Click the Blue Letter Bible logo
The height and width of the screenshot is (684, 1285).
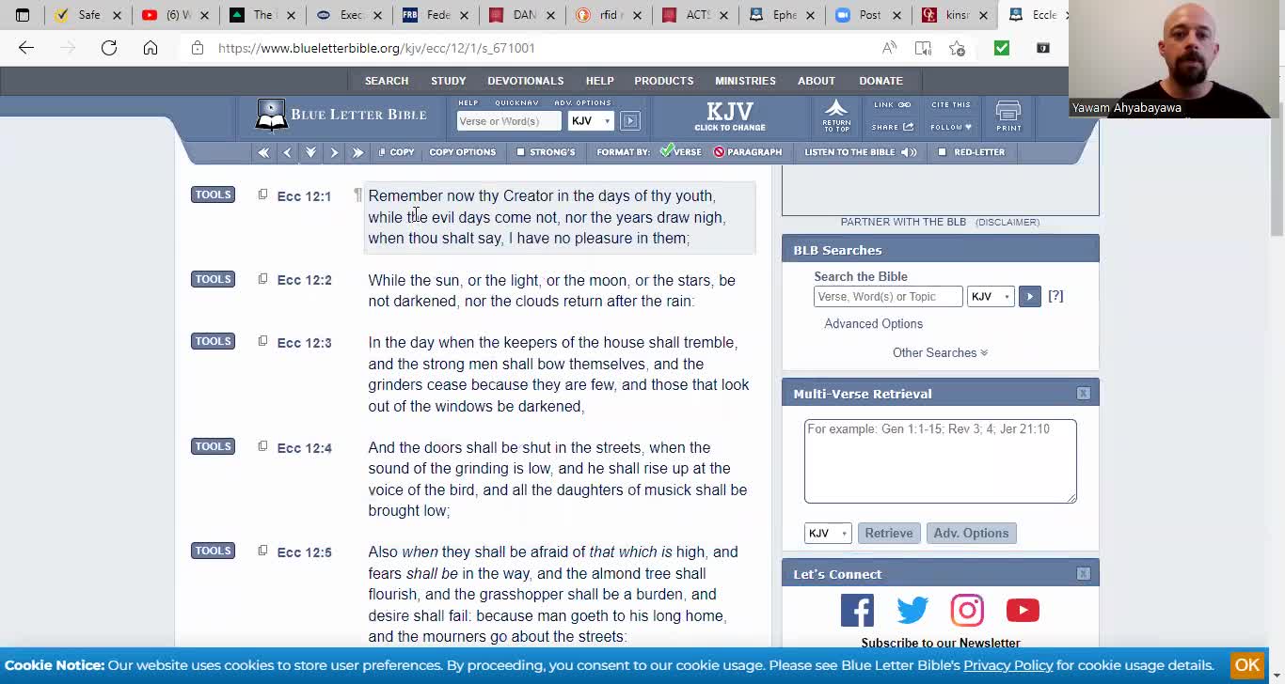click(x=341, y=115)
